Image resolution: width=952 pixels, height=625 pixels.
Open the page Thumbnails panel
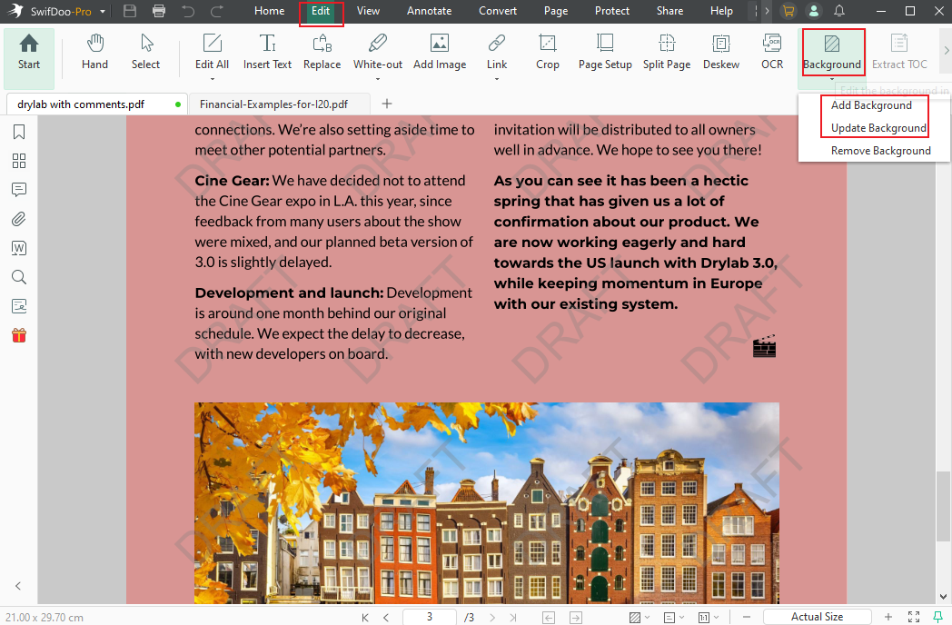pyautogui.click(x=18, y=161)
